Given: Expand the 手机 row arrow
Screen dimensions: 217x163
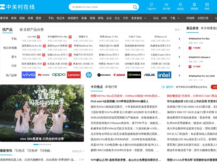Looking at the screenshot, I should click(x=179, y=39).
